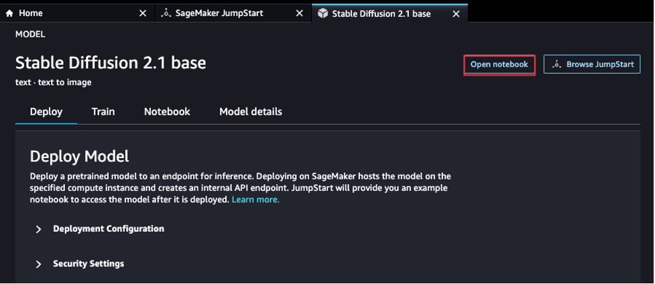Switch to the Deploy tab
Image resolution: width=655 pixels, height=284 pixels.
[x=46, y=112]
